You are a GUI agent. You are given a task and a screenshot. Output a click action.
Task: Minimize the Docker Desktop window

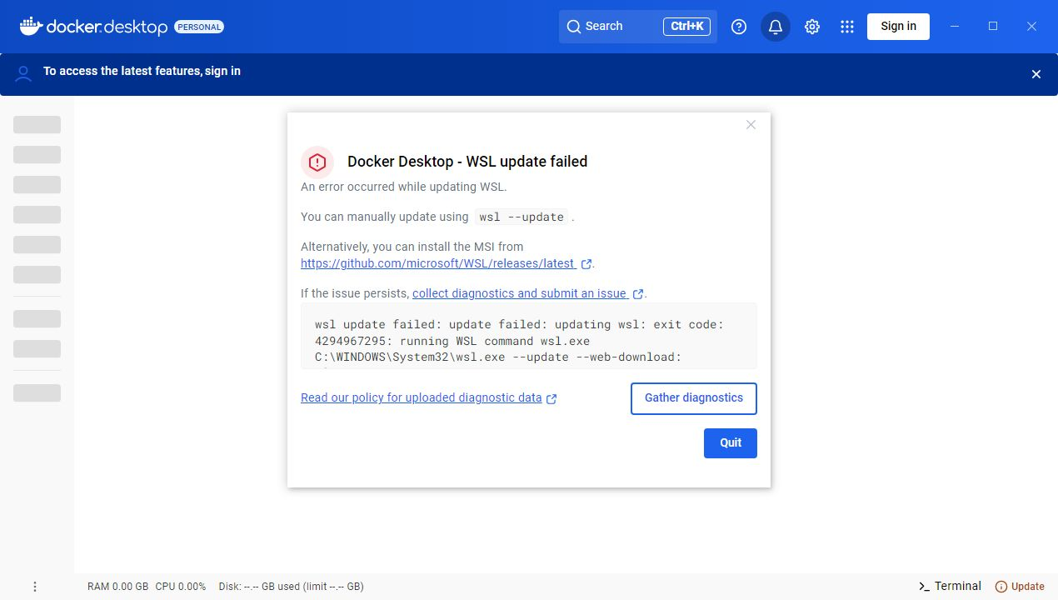pyautogui.click(x=955, y=27)
